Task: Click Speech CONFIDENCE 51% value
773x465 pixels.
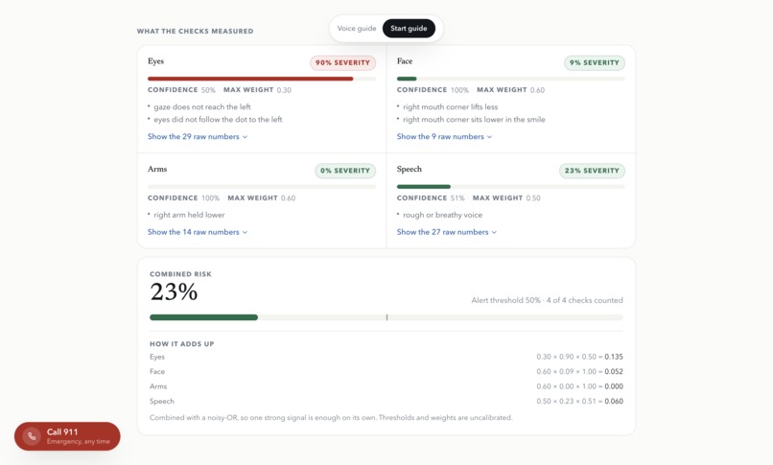Action: pyautogui.click(x=457, y=198)
